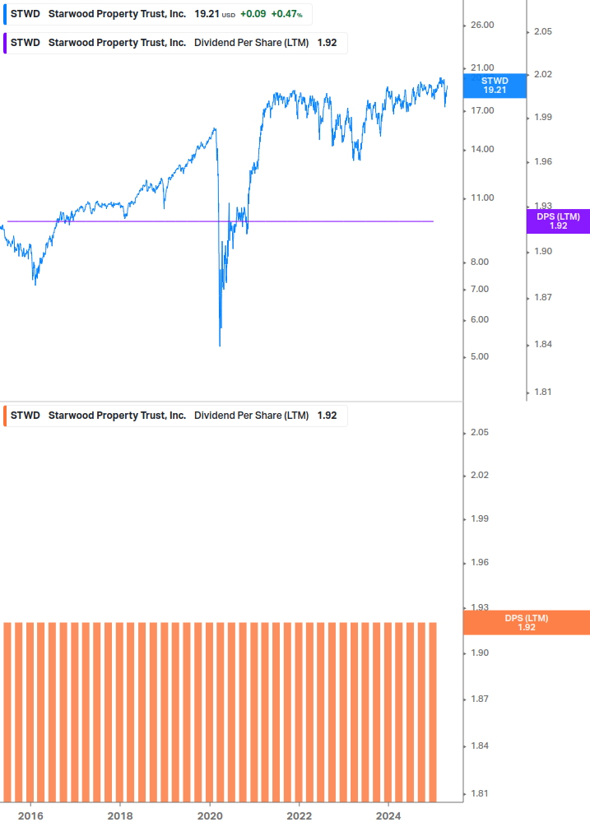The height and width of the screenshot is (827, 590).
Task: Click the 5.00 price axis label
Action: 480,356
